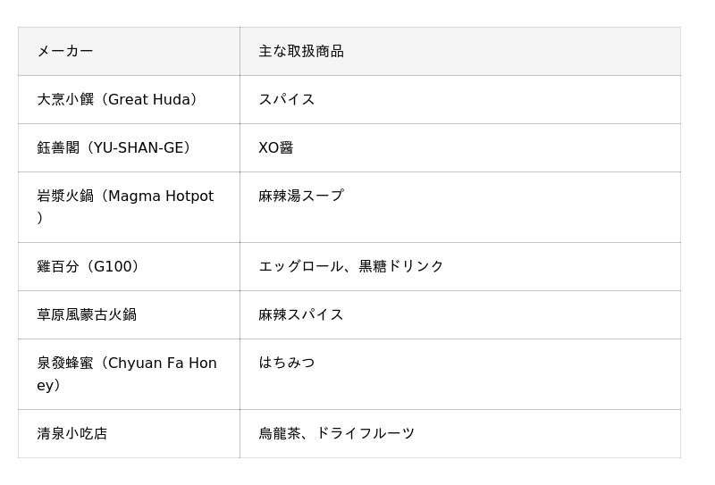The width and height of the screenshot is (715, 485).
Task: Click the Great Huda text
Action: coord(148,99)
